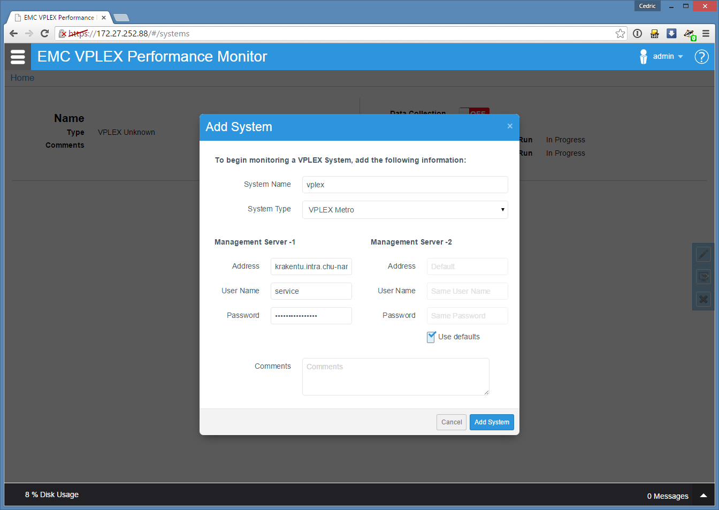
Task: Click into the System Name input field
Action: pos(405,185)
